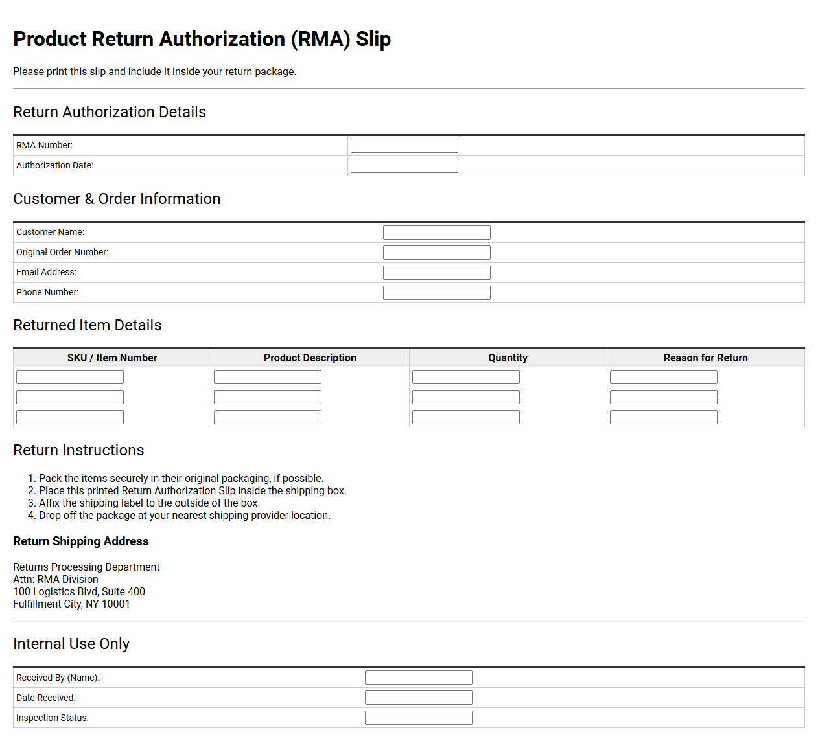Image resolution: width=818 pixels, height=741 pixels.
Task: Click the 'Returns Processing Department' address line
Action: point(86,567)
